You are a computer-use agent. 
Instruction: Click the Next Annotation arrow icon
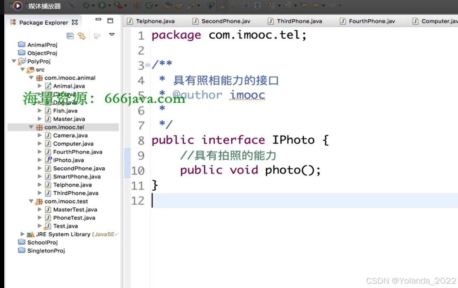pos(271,5)
